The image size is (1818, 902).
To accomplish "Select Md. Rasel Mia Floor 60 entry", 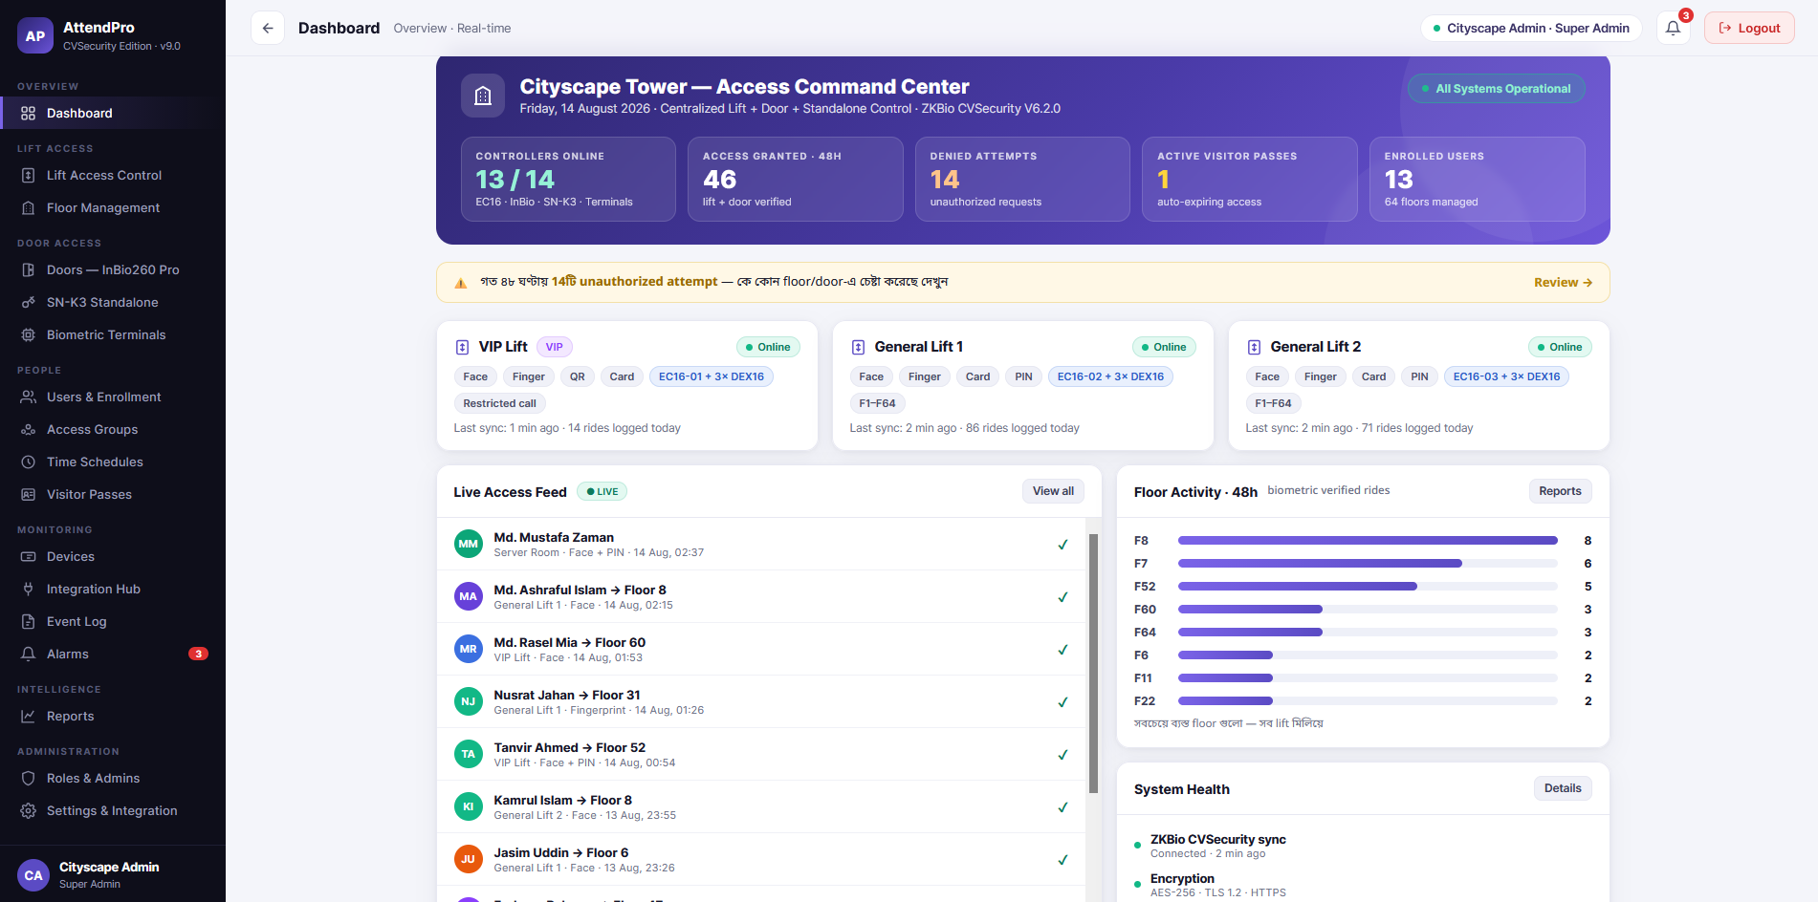I will click(761, 649).
